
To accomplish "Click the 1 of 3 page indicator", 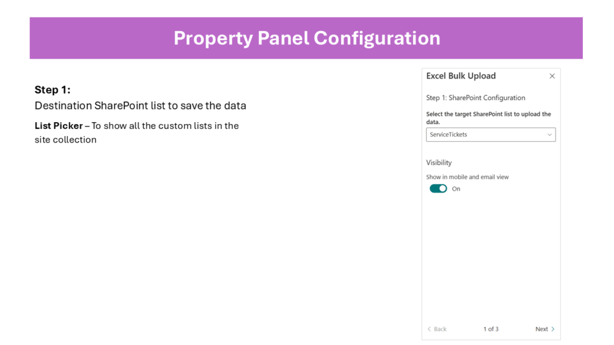I will point(491,329).
